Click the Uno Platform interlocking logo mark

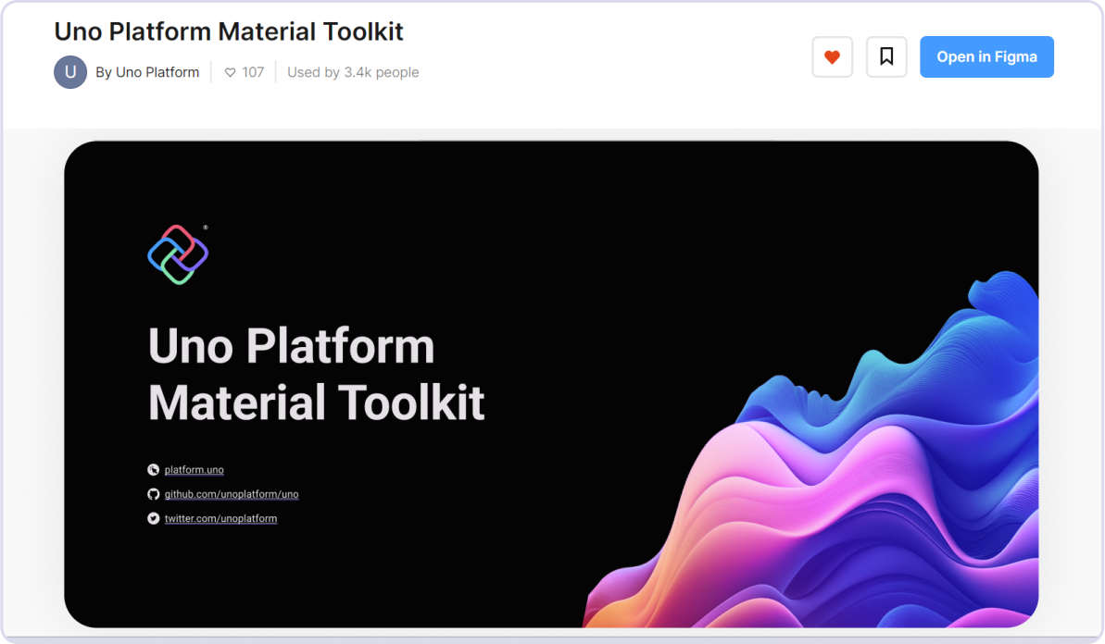178,253
